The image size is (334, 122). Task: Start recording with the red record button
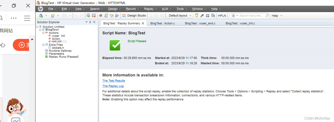pyautogui.click(x=100, y=15)
